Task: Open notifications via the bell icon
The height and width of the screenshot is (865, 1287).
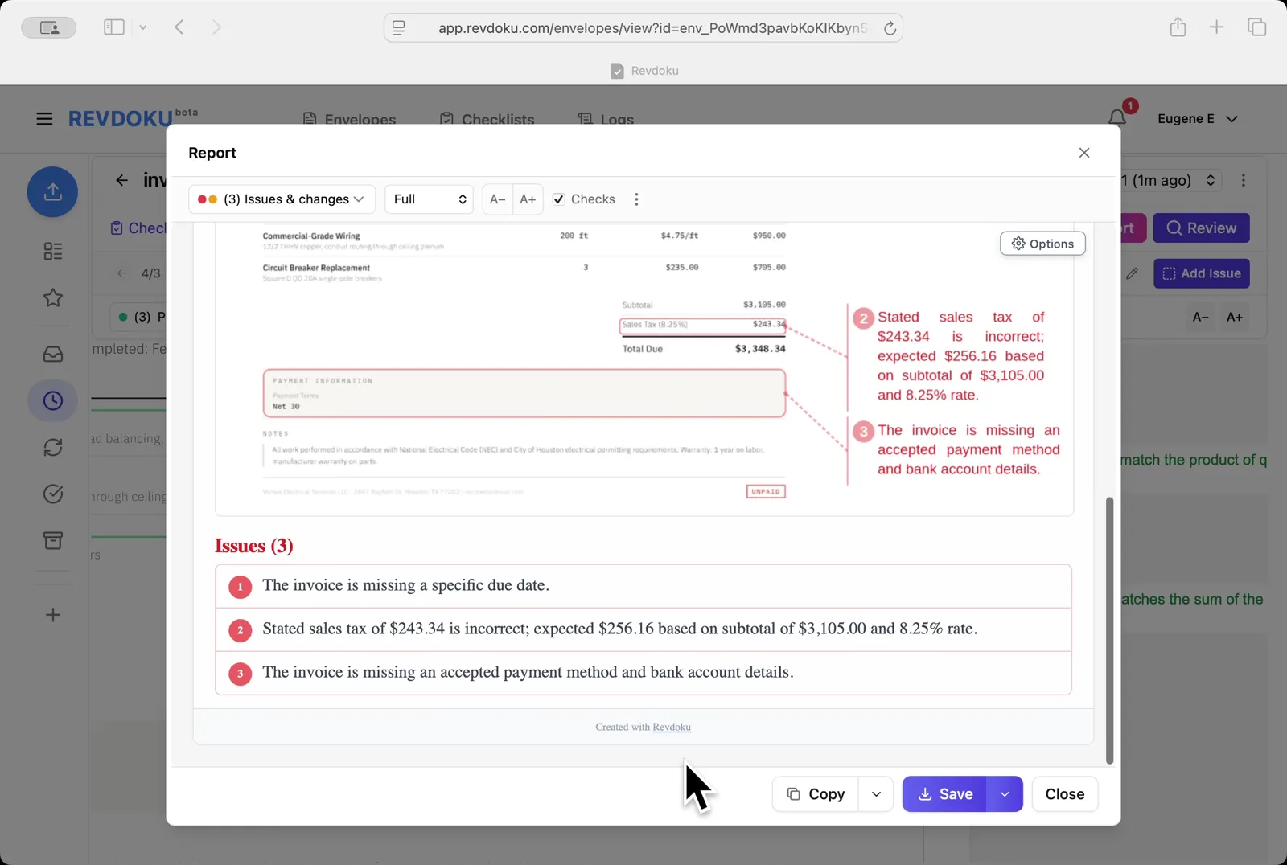Action: [x=1117, y=118]
